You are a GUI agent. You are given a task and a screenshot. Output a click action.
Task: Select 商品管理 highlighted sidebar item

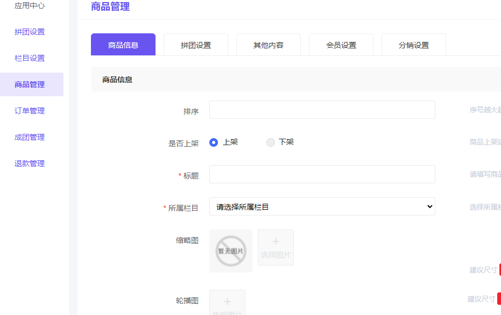[x=30, y=84]
